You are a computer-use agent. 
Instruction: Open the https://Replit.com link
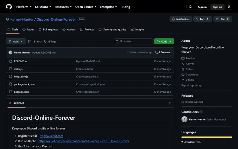[51, 136]
